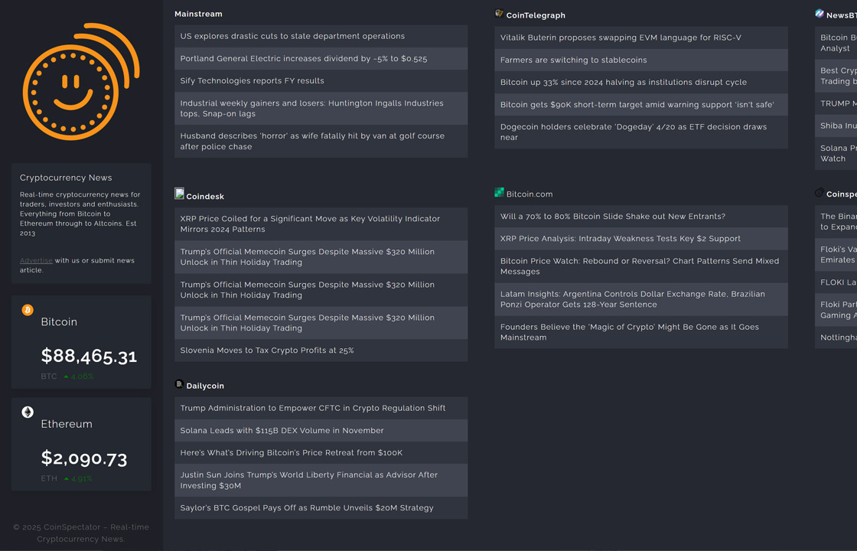The height and width of the screenshot is (551, 857).
Task: Click the CoinTelegraph favicon icon
Action: click(x=500, y=14)
